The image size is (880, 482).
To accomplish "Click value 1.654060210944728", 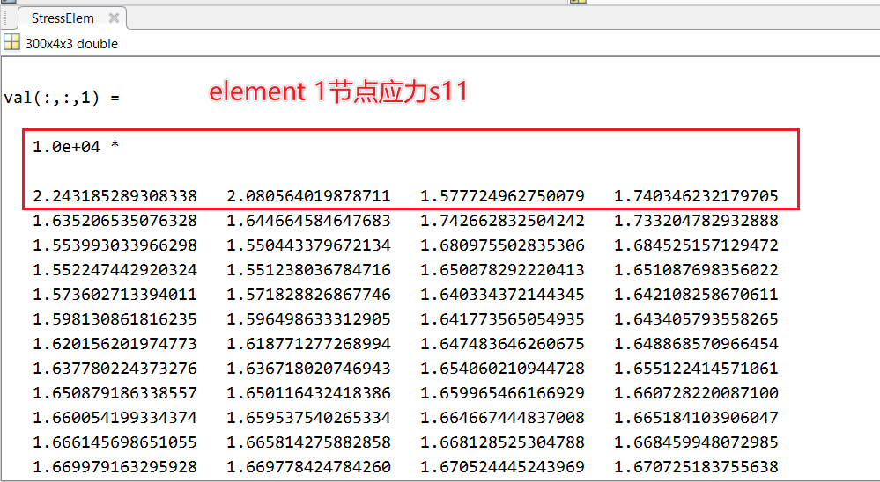I will (x=502, y=369).
